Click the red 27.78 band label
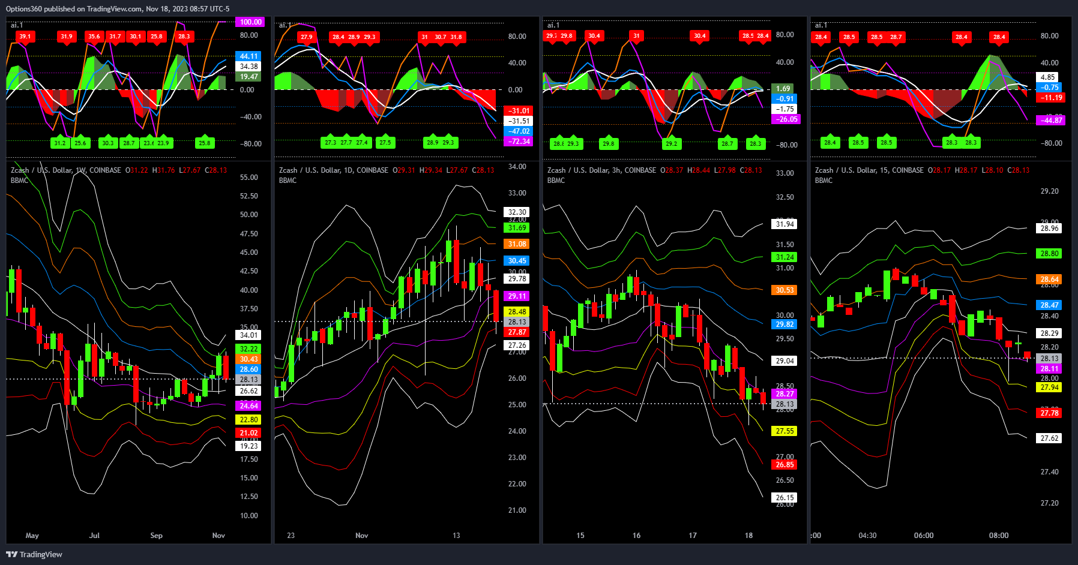This screenshot has height=565, width=1078. [1049, 413]
